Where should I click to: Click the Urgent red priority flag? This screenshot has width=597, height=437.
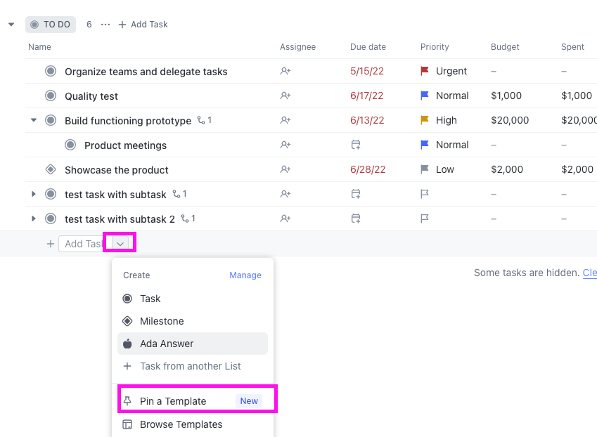(x=425, y=71)
